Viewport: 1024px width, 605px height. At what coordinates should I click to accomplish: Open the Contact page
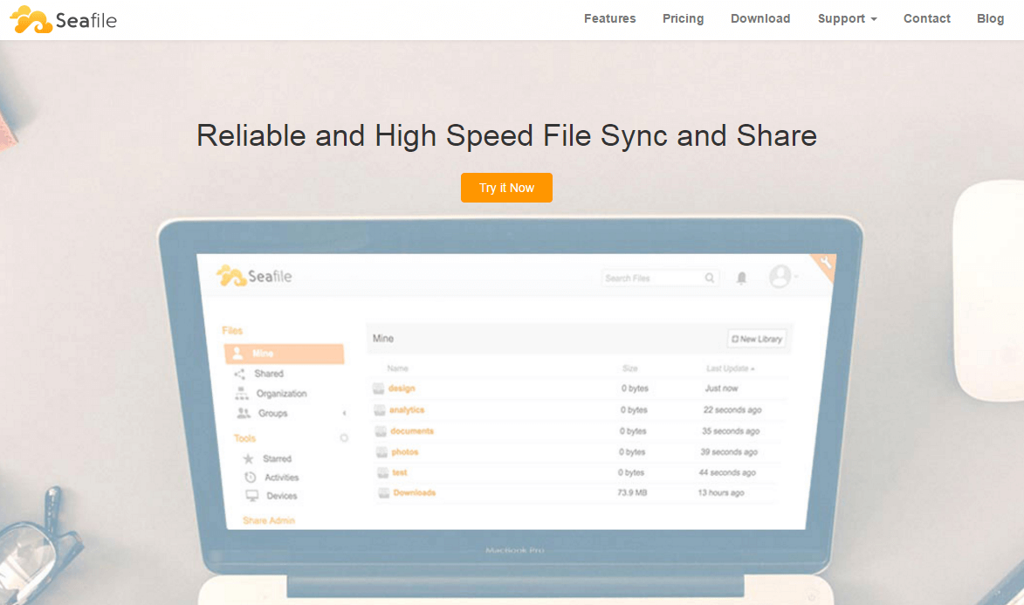[927, 19]
